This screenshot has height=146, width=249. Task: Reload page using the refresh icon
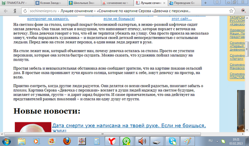[25, 11]
